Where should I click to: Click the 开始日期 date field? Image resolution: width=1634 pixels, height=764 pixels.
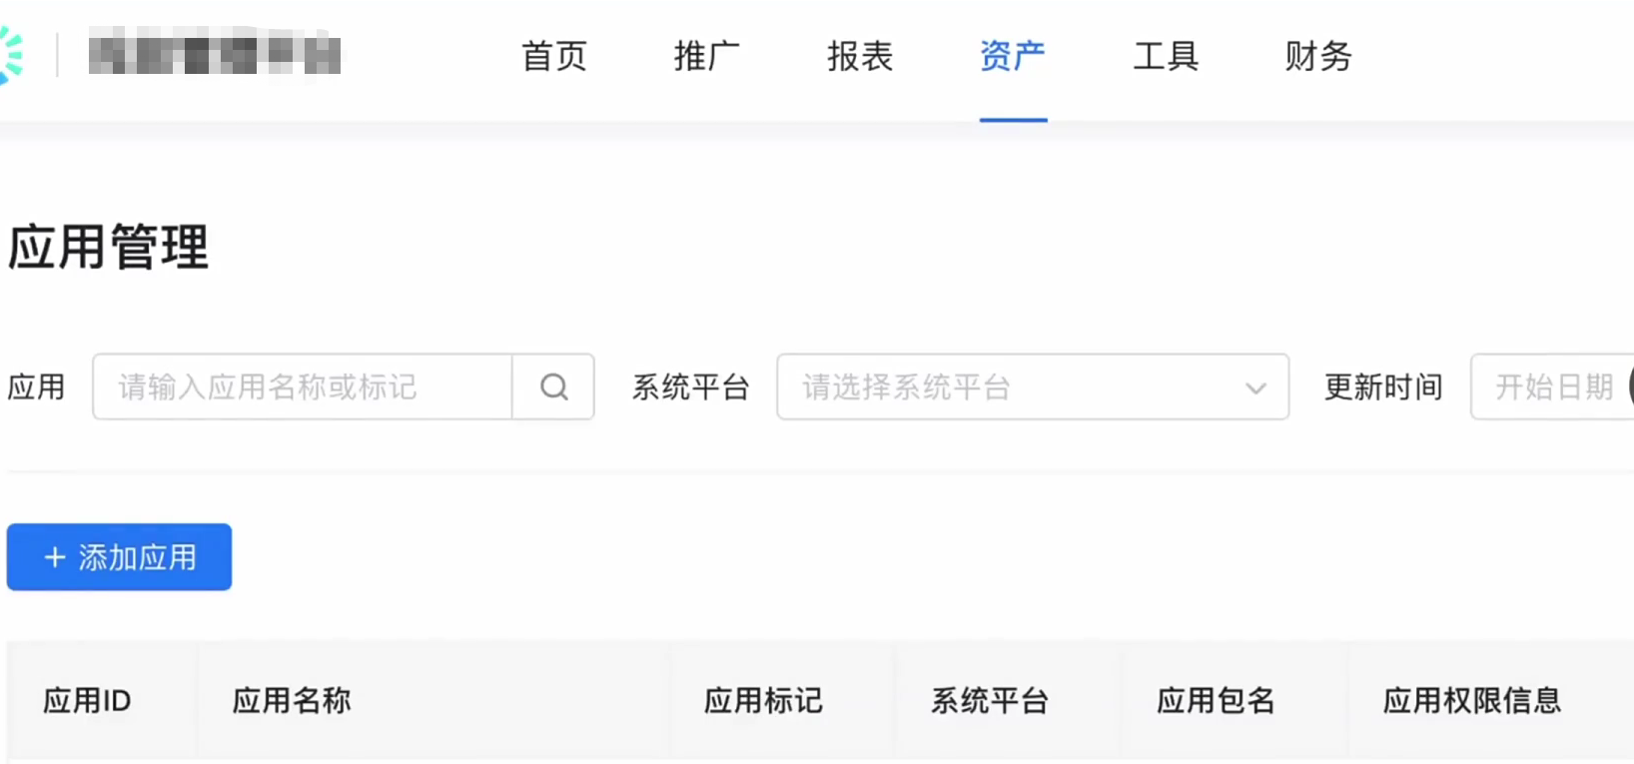1553,386
